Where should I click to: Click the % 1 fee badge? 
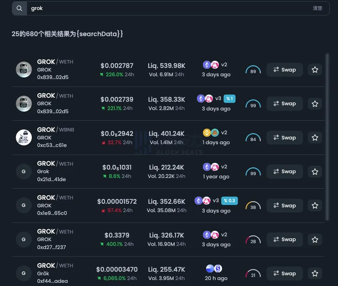tap(229, 99)
